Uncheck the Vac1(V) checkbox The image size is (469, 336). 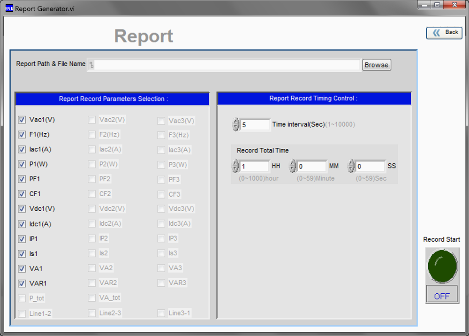[x=22, y=120]
